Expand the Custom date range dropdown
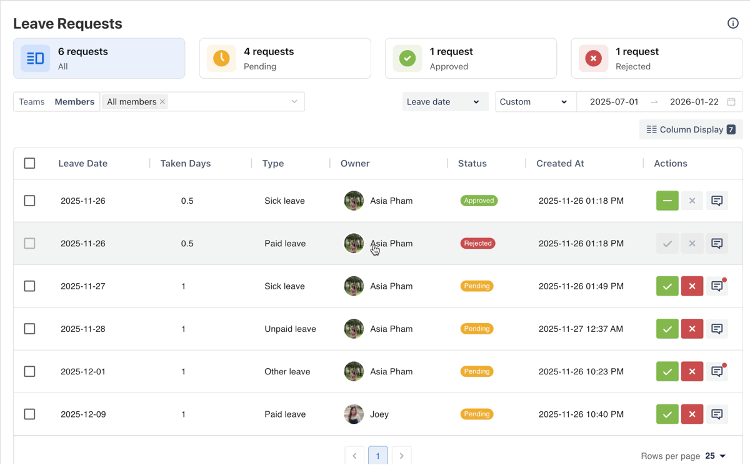The image size is (750, 465). 534,102
